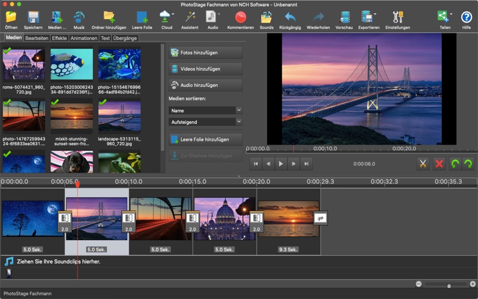478x299 pixels.
Task: Edit transition after the bridge clip
Action: (129, 221)
